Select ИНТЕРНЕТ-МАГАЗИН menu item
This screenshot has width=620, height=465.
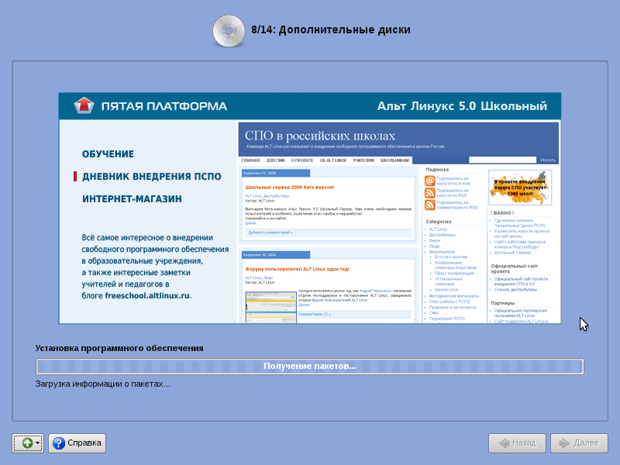point(132,199)
